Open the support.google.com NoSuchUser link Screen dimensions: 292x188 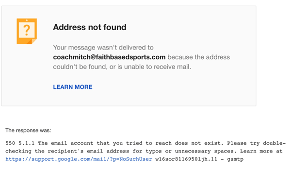pos(79,159)
